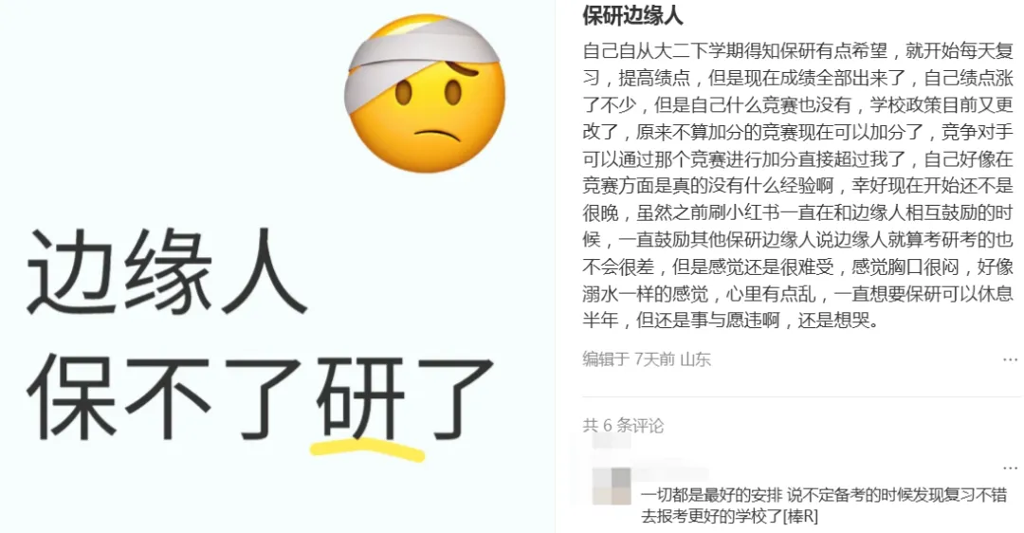Click the post's last line ending 还是想哭
The height and width of the screenshot is (533, 1024).
[x=731, y=321]
